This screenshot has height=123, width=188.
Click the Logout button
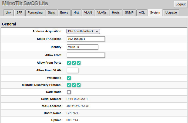tap(180, 4)
